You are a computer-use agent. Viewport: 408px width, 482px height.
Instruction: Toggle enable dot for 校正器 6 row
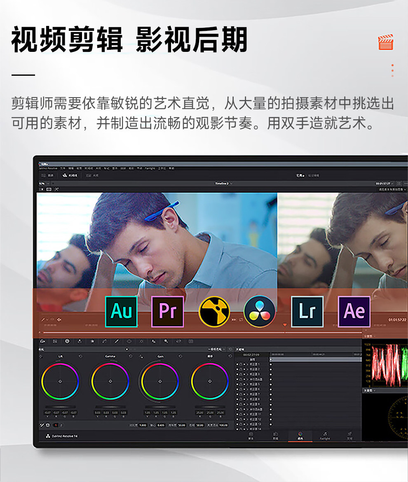point(237,389)
